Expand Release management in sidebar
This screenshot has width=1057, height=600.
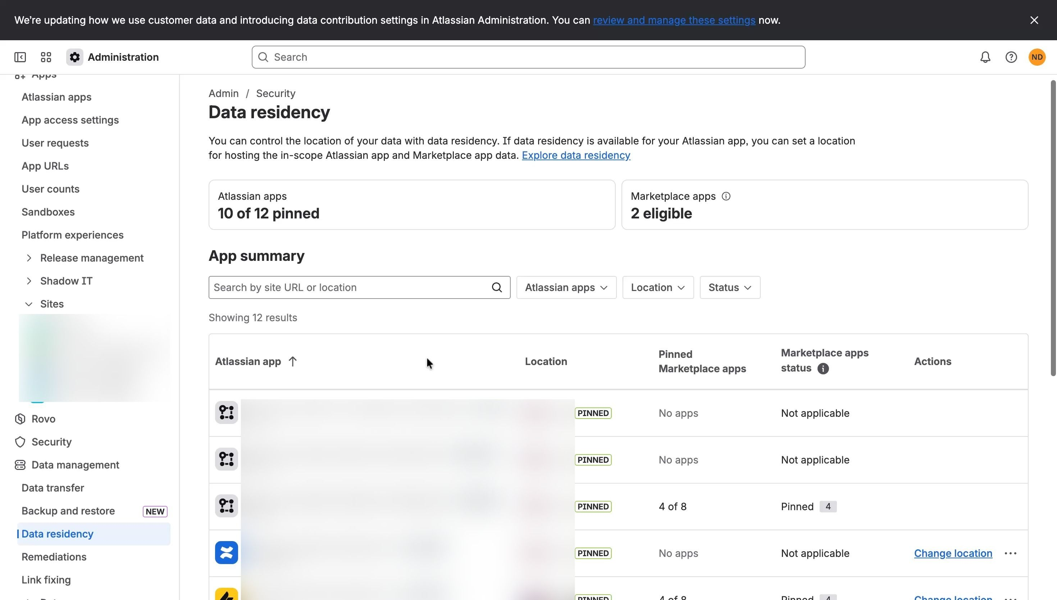pyautogui.click(x=29, y=258)
